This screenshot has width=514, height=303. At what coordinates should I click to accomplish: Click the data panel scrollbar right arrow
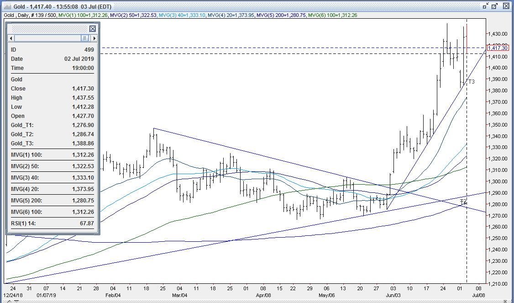point(94,38)
